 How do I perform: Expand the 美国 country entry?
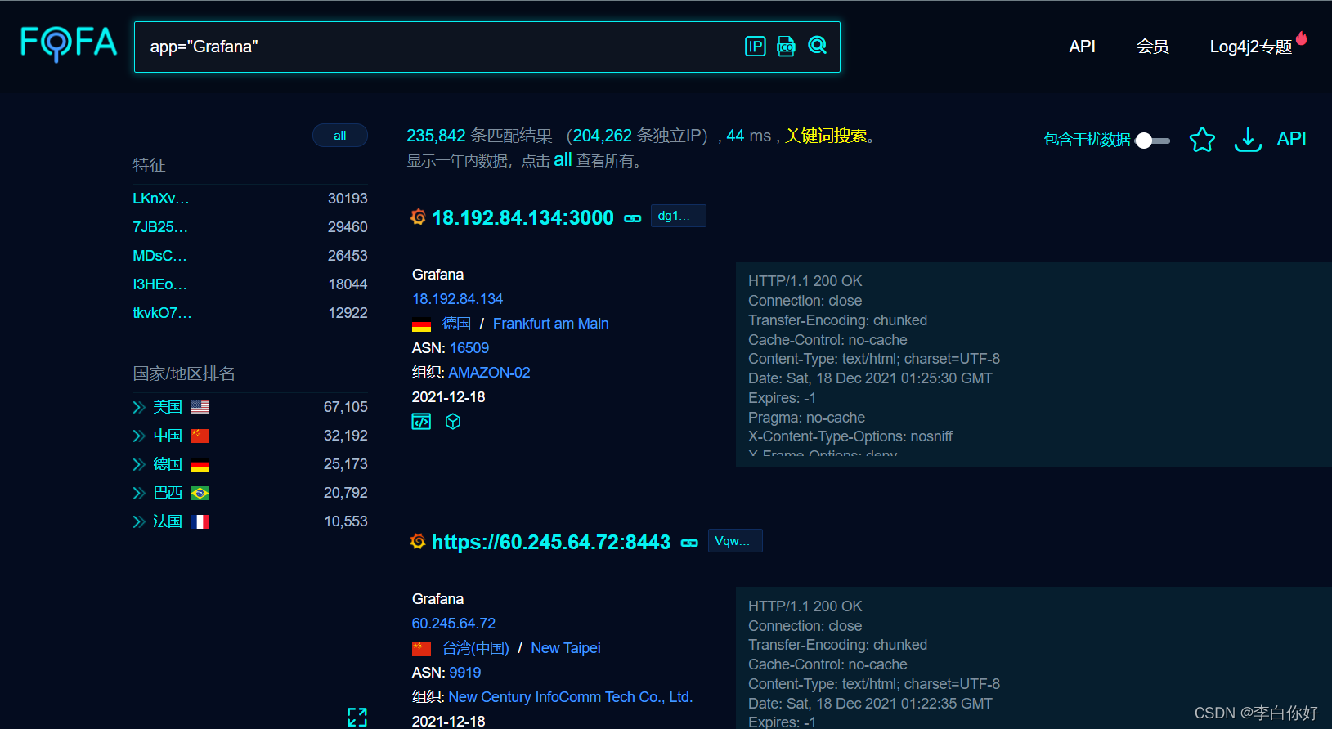coord(139,407)
